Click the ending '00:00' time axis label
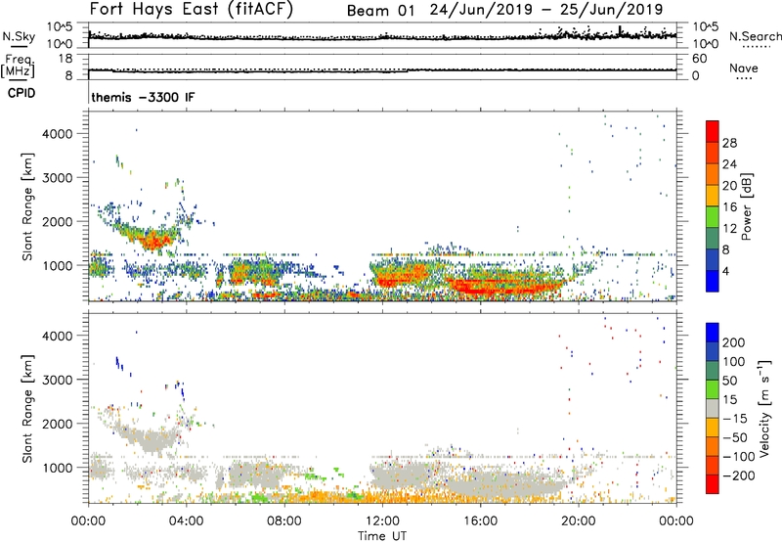This screenshot has width=782, height=542. [676, 521]
